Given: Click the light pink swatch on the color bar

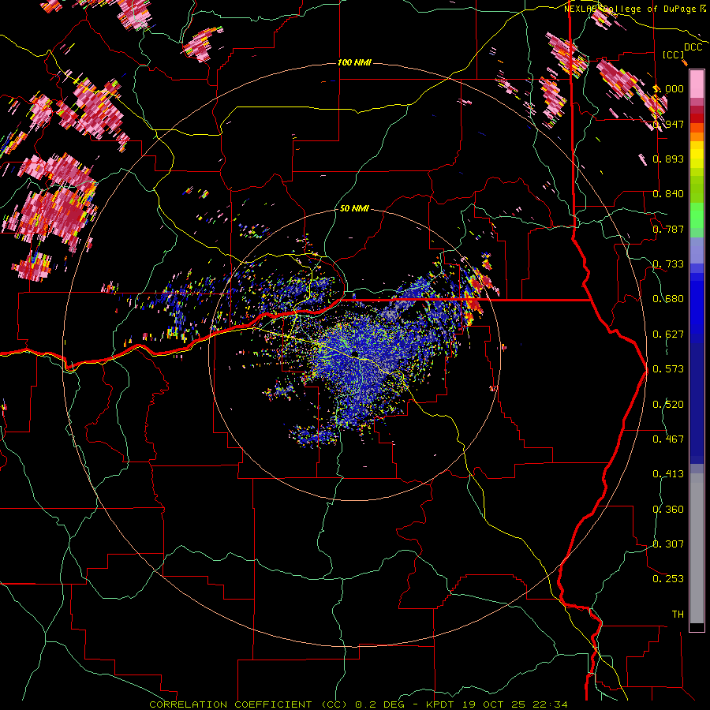Looking at the screenshot, I should pyautogui.click(x=697, y=84).
